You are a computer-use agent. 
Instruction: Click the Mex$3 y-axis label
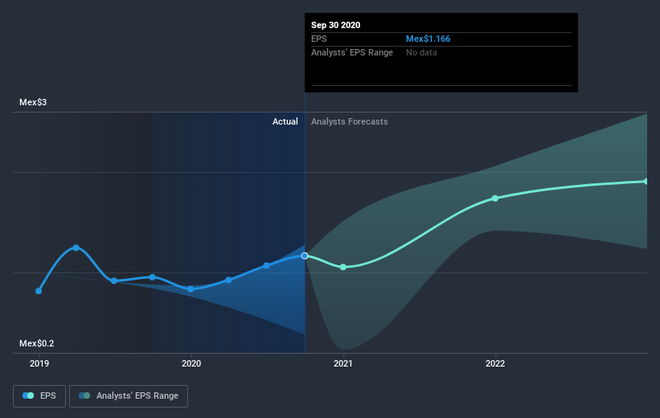33,102
